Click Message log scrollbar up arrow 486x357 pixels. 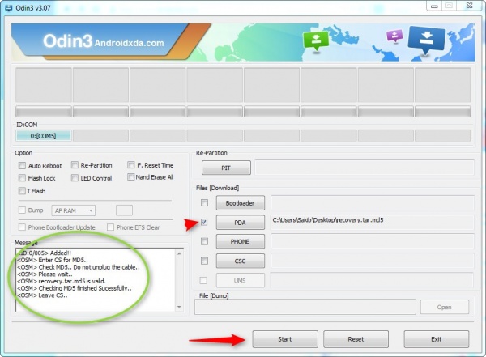179,253
